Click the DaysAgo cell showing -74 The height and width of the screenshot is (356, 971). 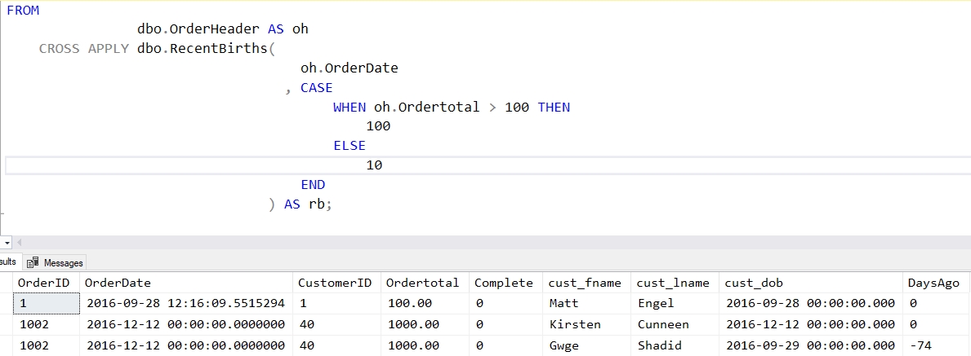(937, 345)
